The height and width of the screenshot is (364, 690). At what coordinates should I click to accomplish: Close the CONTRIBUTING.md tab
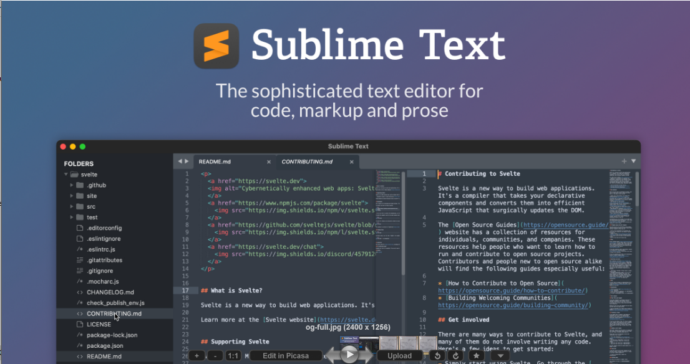click(352, 162)
